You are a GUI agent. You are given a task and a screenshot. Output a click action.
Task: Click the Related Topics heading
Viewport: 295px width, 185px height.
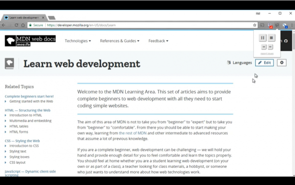click(x=19, y=87)
